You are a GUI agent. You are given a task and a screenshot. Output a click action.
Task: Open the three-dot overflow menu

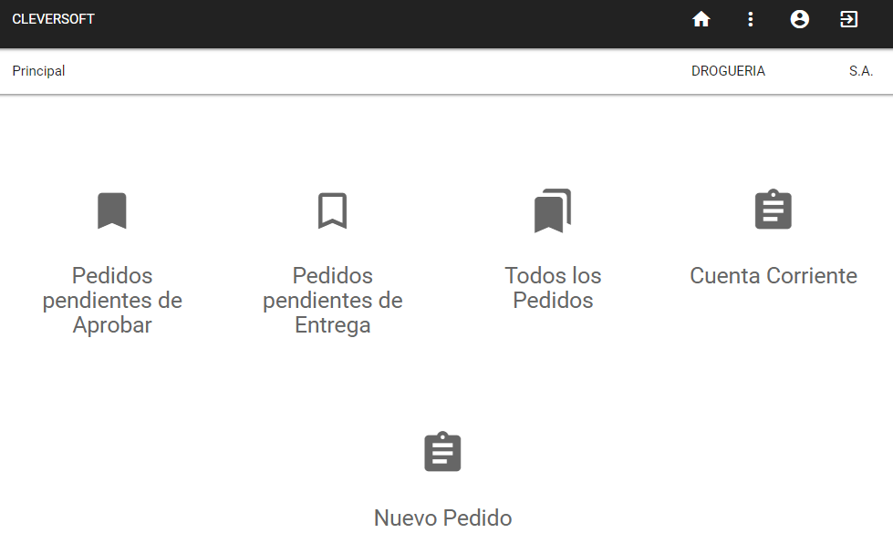[750, 18]
